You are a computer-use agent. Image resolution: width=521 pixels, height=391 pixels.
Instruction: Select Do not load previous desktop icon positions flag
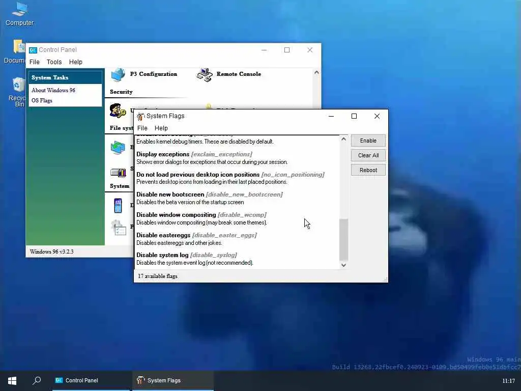click(237, 178)
